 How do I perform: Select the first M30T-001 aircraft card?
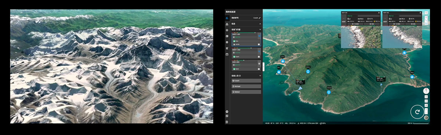click(x=246, y=39)
